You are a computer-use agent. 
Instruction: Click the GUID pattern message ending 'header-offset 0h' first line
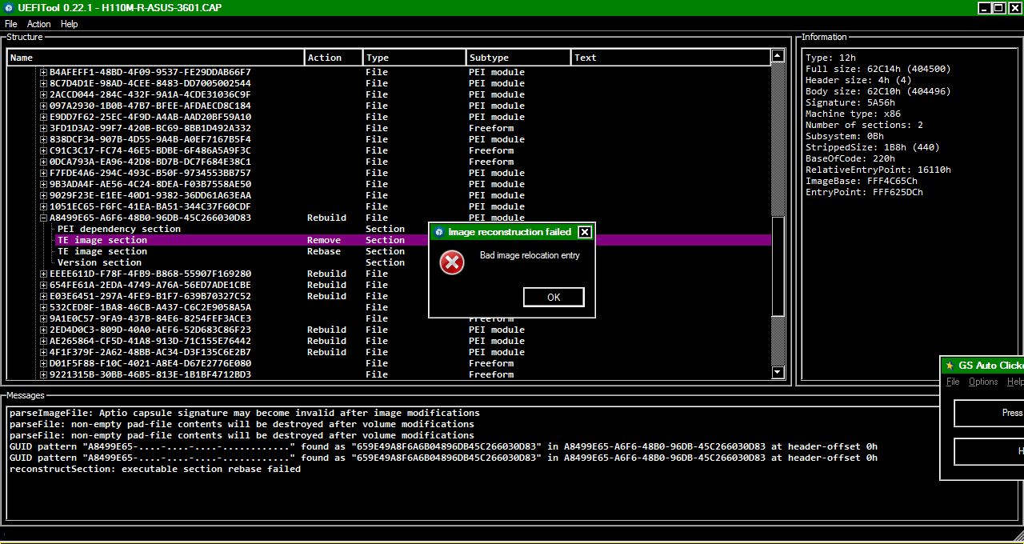coord(443,446)
